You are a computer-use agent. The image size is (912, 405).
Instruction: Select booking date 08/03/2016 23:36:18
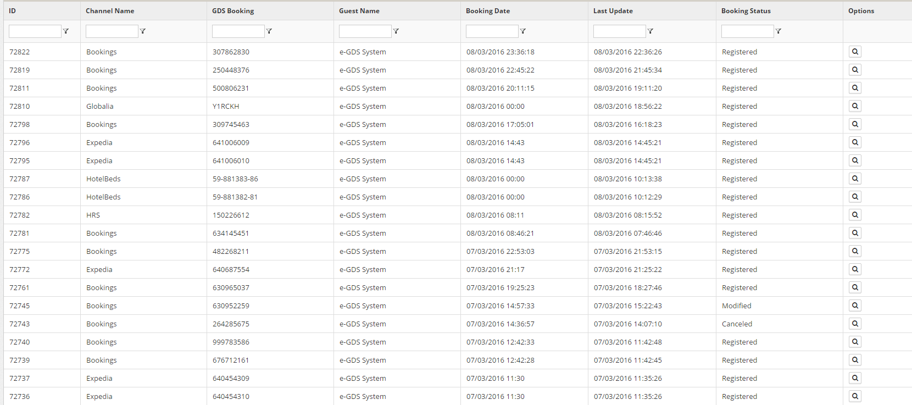[501, 52]
